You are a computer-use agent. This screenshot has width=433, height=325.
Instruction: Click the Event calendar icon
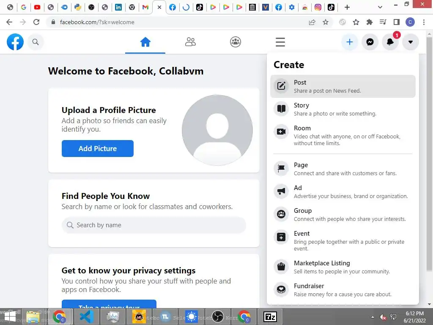[x=281, y=237]
